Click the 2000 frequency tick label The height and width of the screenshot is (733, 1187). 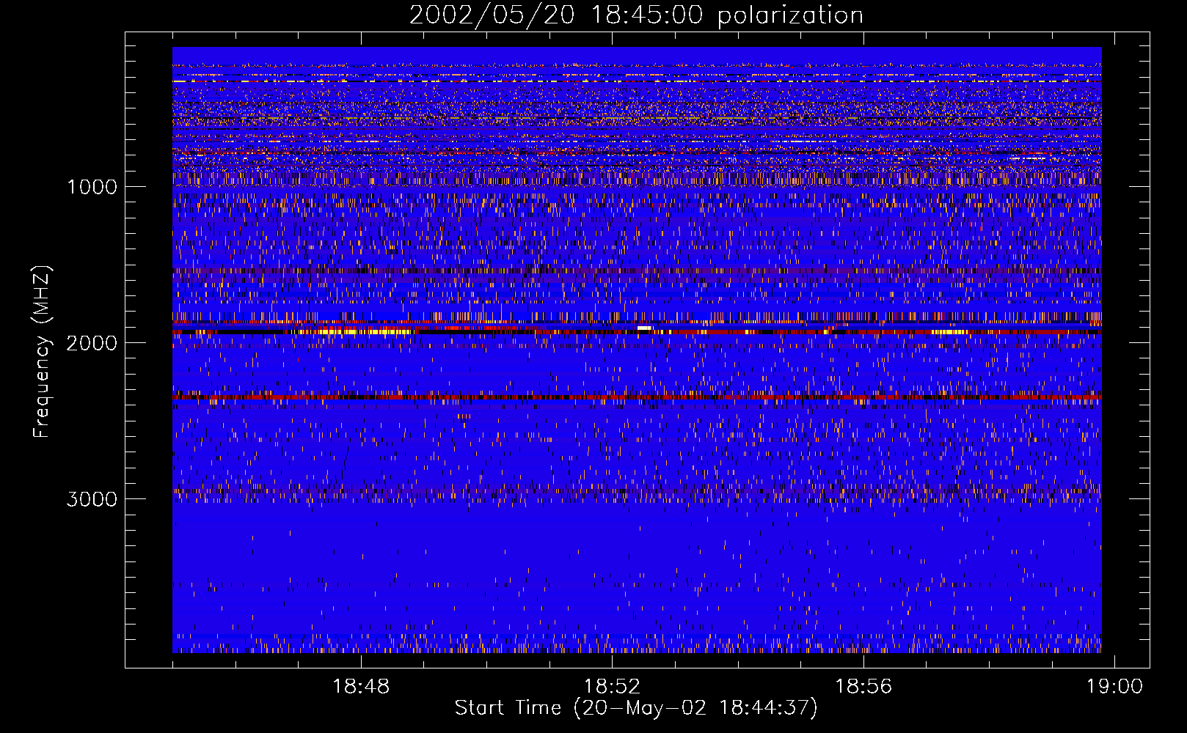92,343
